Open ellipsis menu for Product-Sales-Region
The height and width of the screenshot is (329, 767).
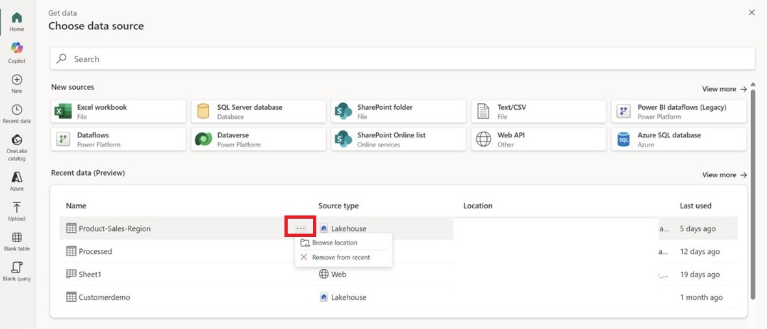300,228
